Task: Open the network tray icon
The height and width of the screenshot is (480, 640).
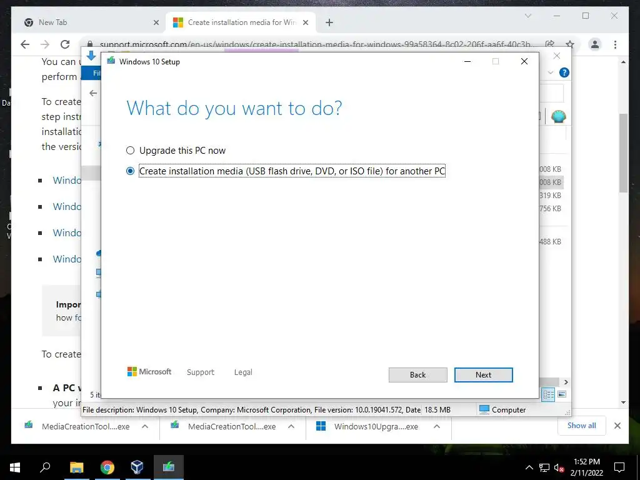Action: [x=544, y=467]
